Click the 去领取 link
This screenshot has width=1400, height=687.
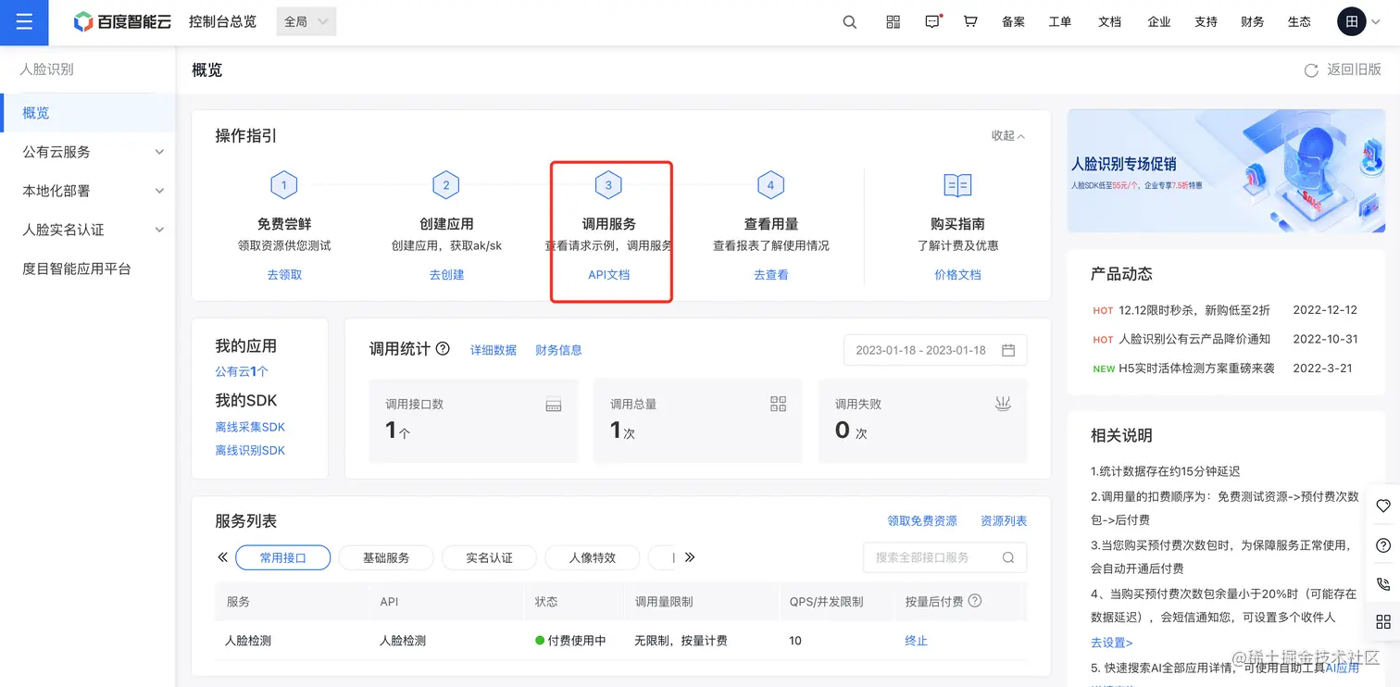pos(284,275)
